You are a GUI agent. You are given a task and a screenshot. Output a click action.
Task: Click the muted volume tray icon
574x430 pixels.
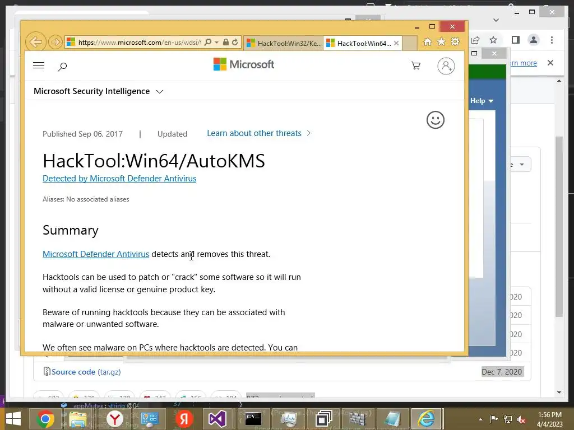(521, 419)
